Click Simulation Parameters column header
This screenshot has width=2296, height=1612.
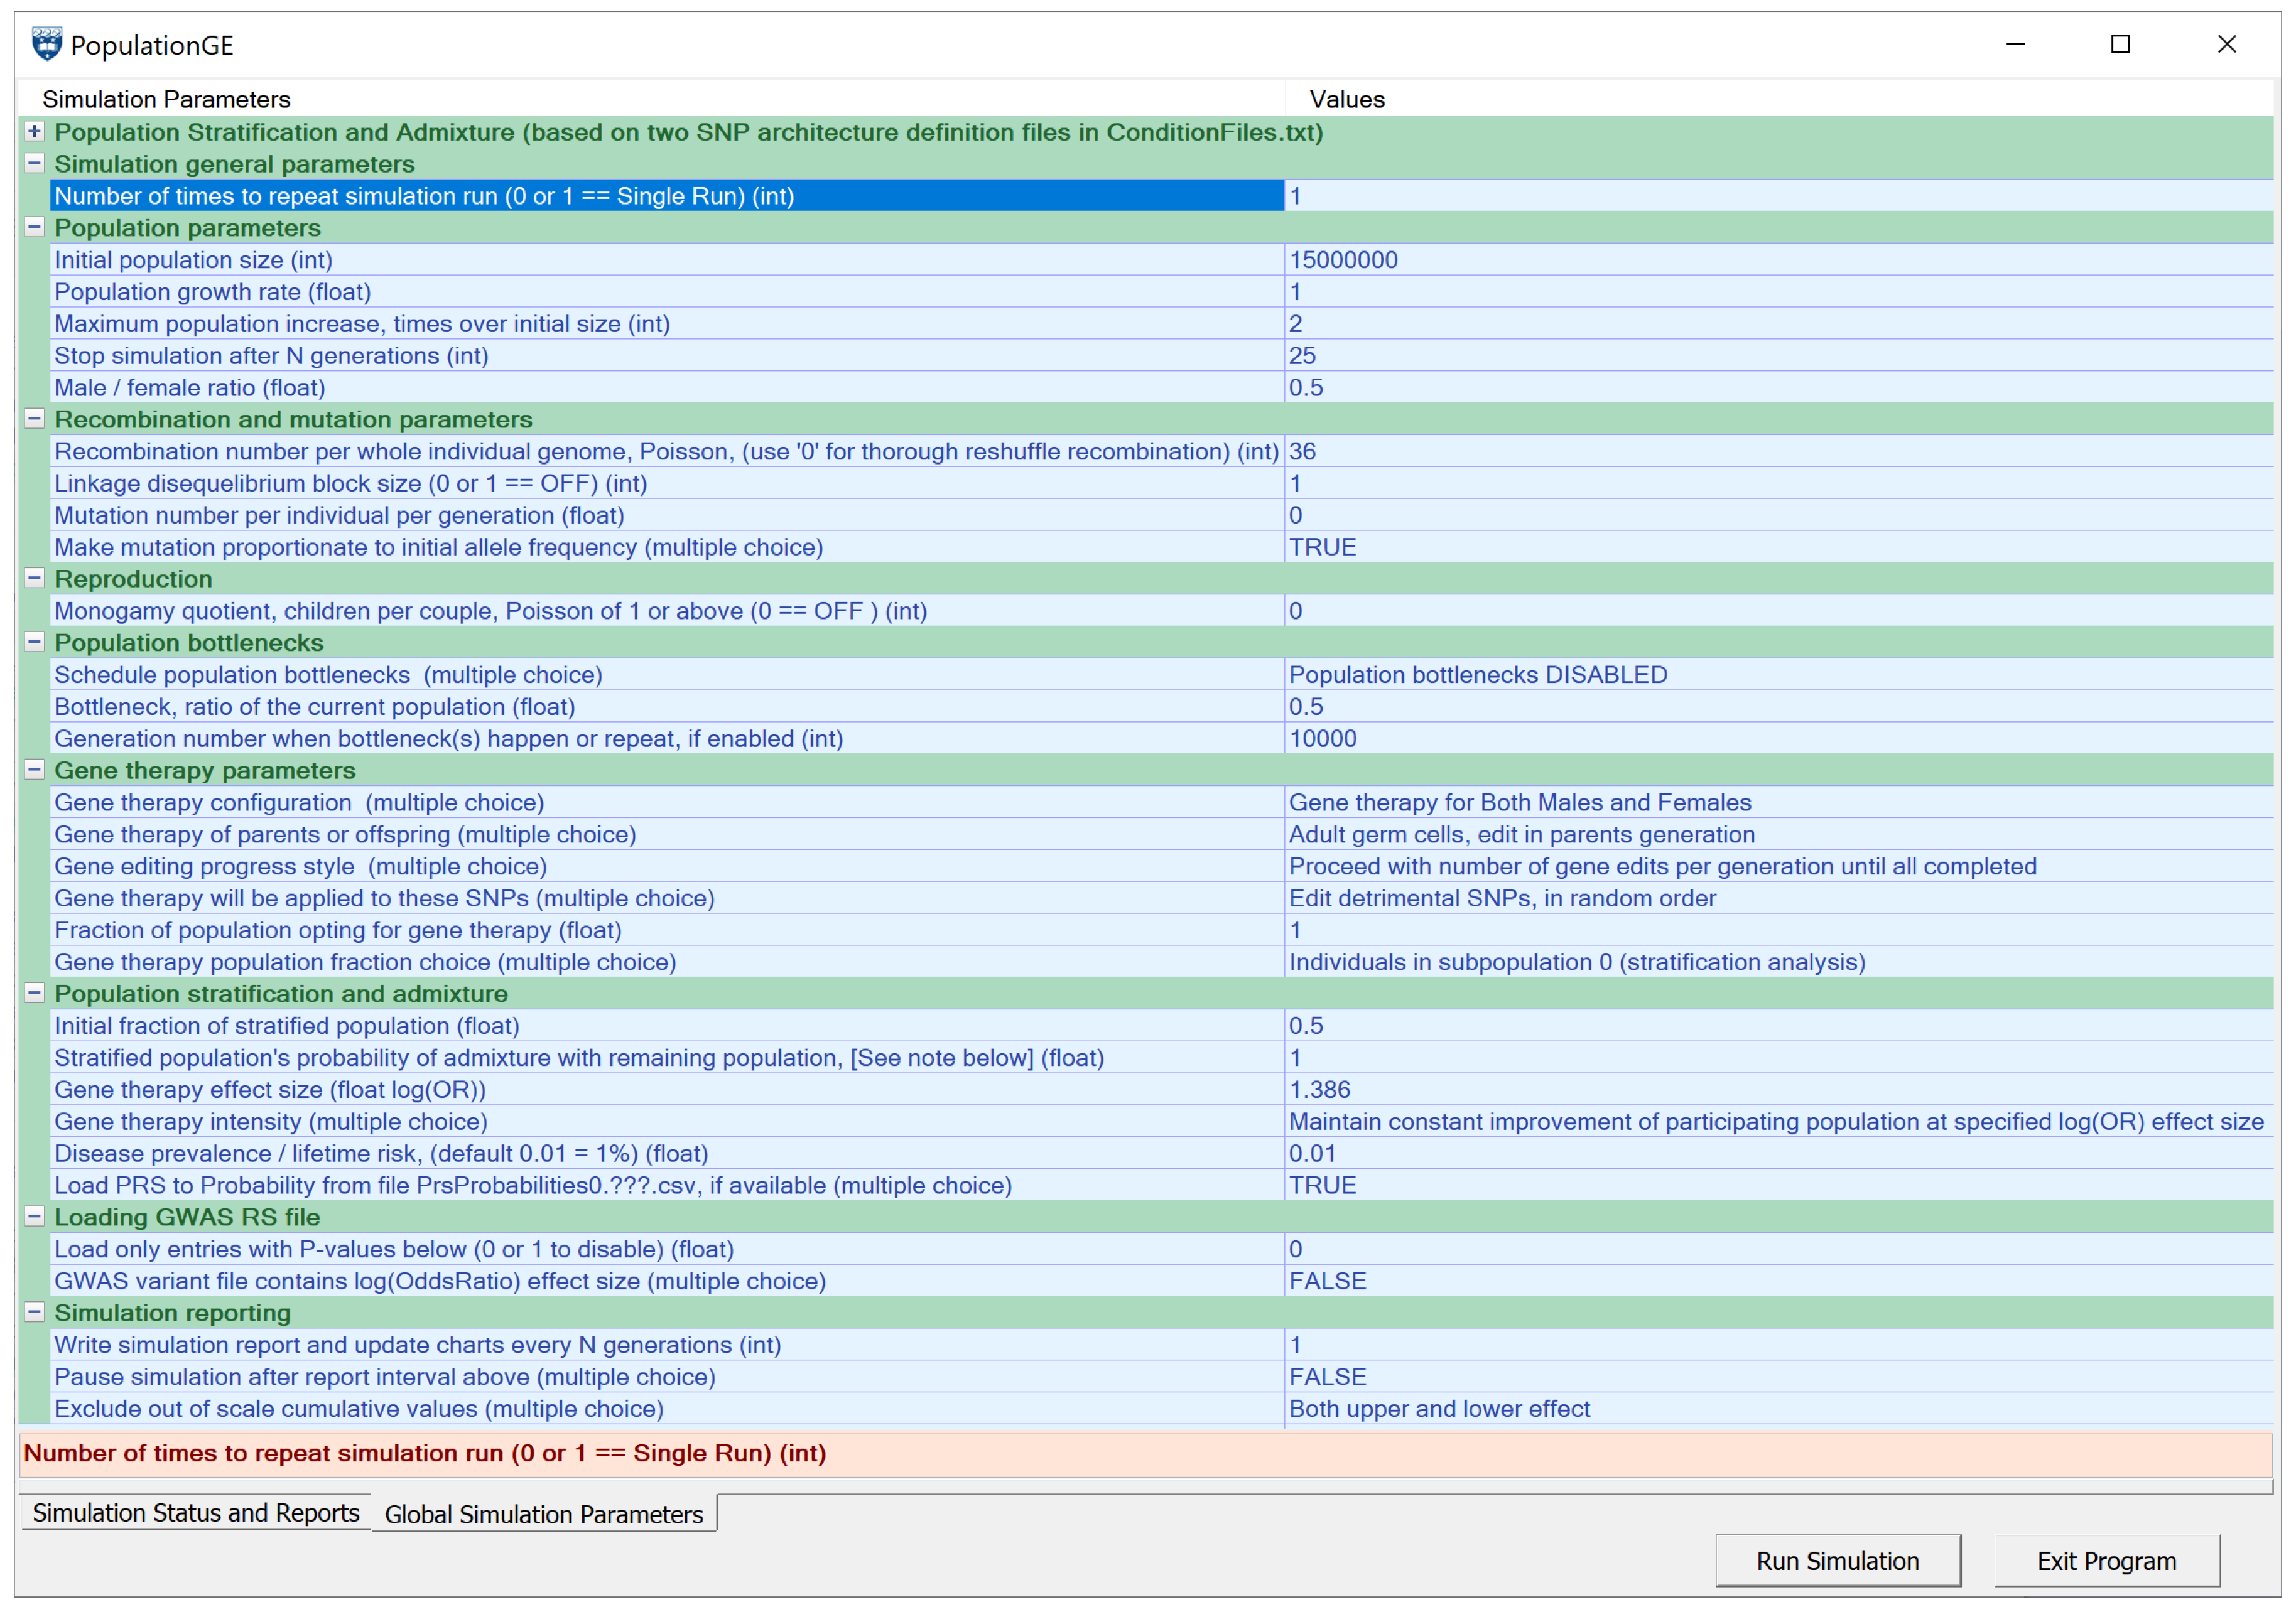[652, 99]
